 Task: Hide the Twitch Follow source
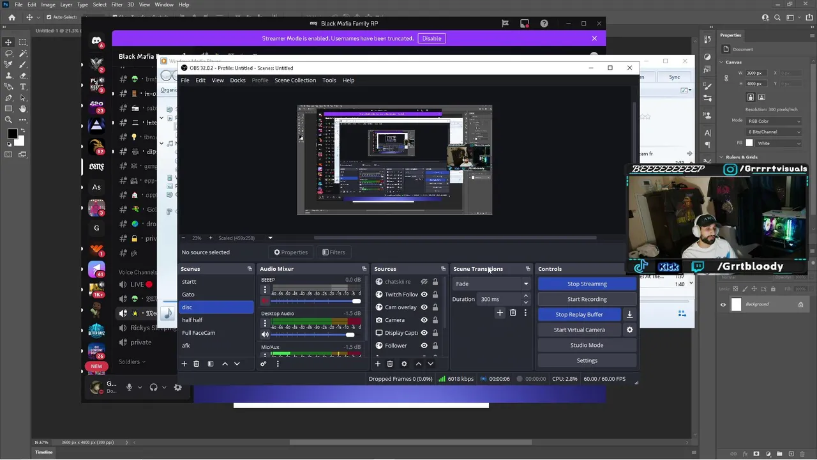[x=424, y=295]
